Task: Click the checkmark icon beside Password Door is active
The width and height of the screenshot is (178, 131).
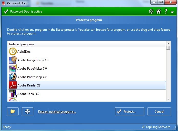Action: coord(6,11)
